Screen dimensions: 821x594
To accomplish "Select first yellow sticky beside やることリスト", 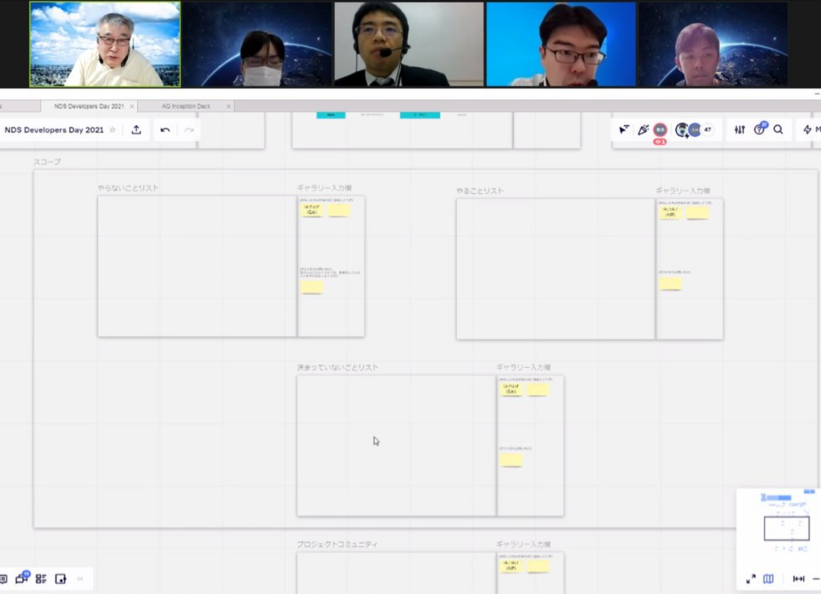I will pyautogui.click(x=670, y=213).
